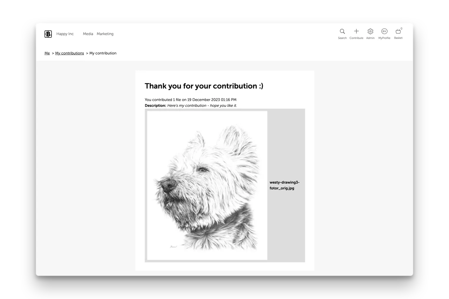449x299 pixels.
Task: Click the bold Description label
Action: click(155, 106)
